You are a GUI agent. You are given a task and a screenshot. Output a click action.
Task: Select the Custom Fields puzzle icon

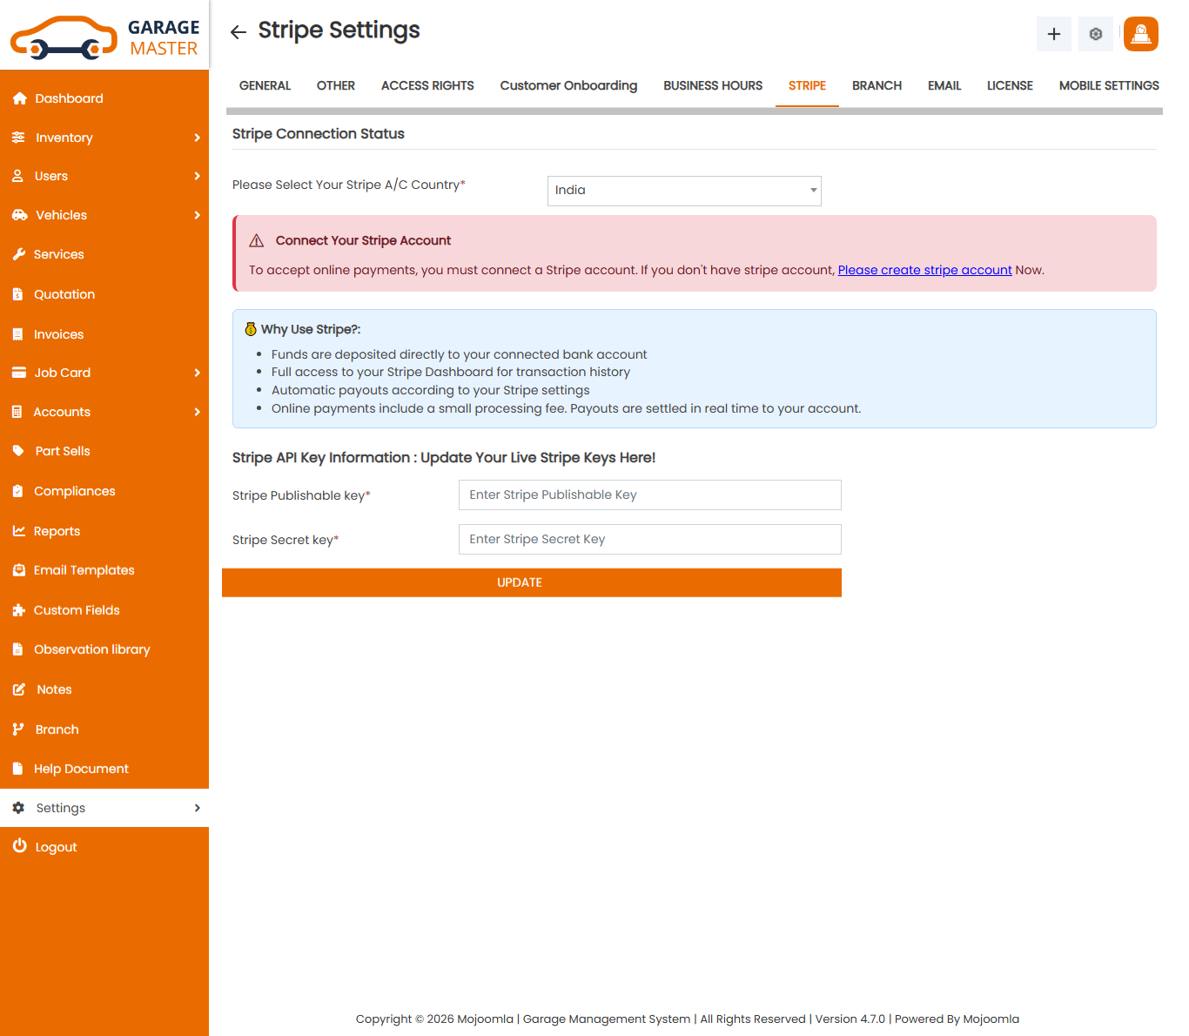coord(18,609)
